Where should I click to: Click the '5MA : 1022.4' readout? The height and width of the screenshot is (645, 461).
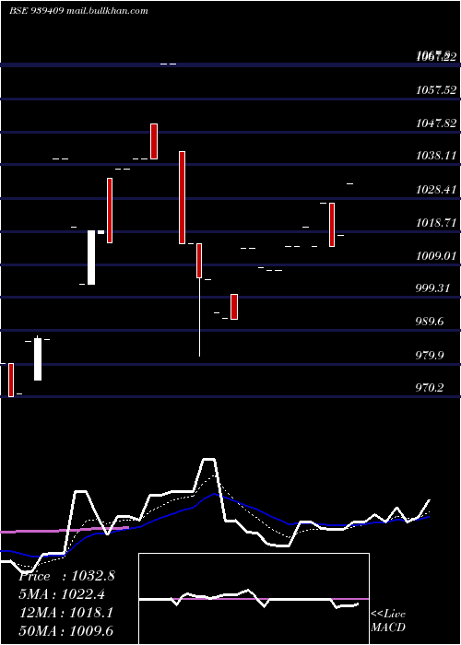pos(62,594)
